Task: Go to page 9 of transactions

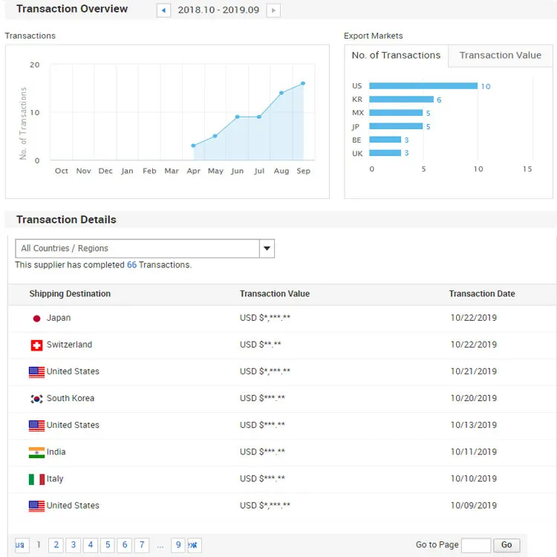Action: [178, 545]
